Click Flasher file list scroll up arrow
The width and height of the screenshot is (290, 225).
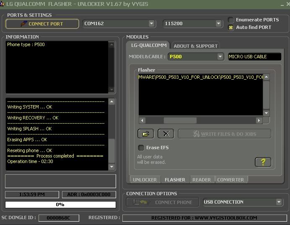[267, 77]
